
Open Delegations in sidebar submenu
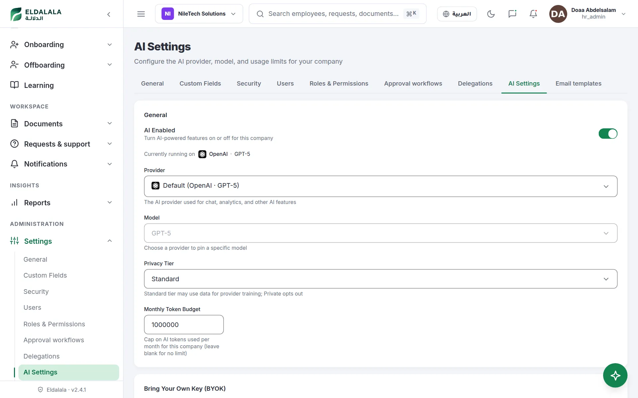[42, 356]
